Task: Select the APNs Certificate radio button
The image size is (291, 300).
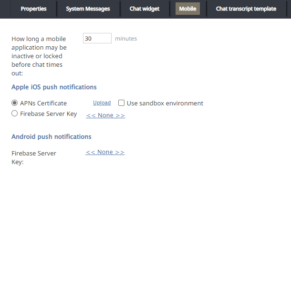Action: click(14, 103)
